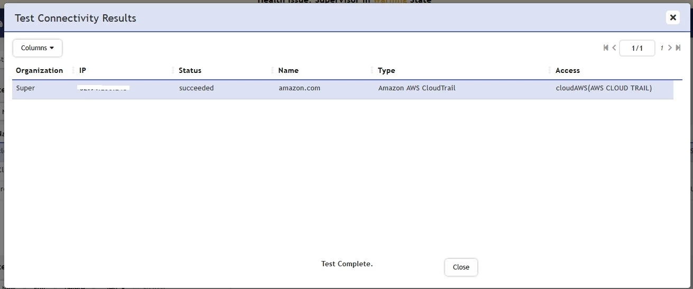
Task: Click the column resize handle after IP
Action: tap(173, 70)
